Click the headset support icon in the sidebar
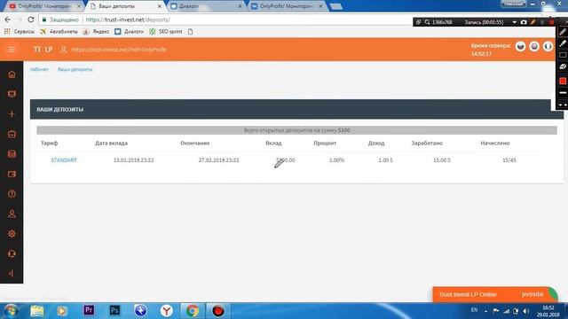This screenshot has height=319, width=568. pos(12,253)
